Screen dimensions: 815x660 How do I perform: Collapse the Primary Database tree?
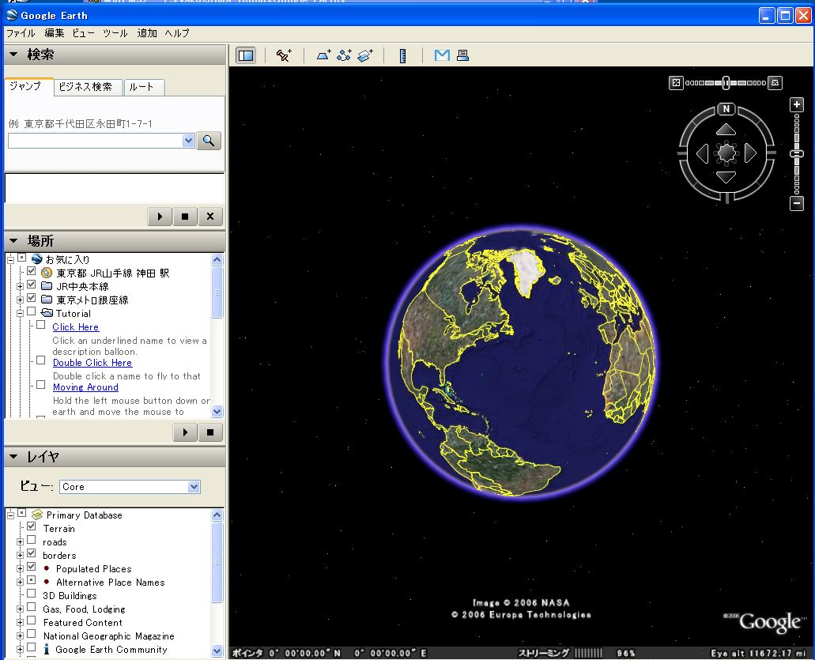(10, 515)
